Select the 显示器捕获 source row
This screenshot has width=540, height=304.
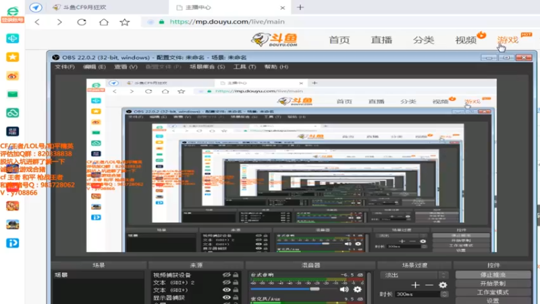coord(196,297)
